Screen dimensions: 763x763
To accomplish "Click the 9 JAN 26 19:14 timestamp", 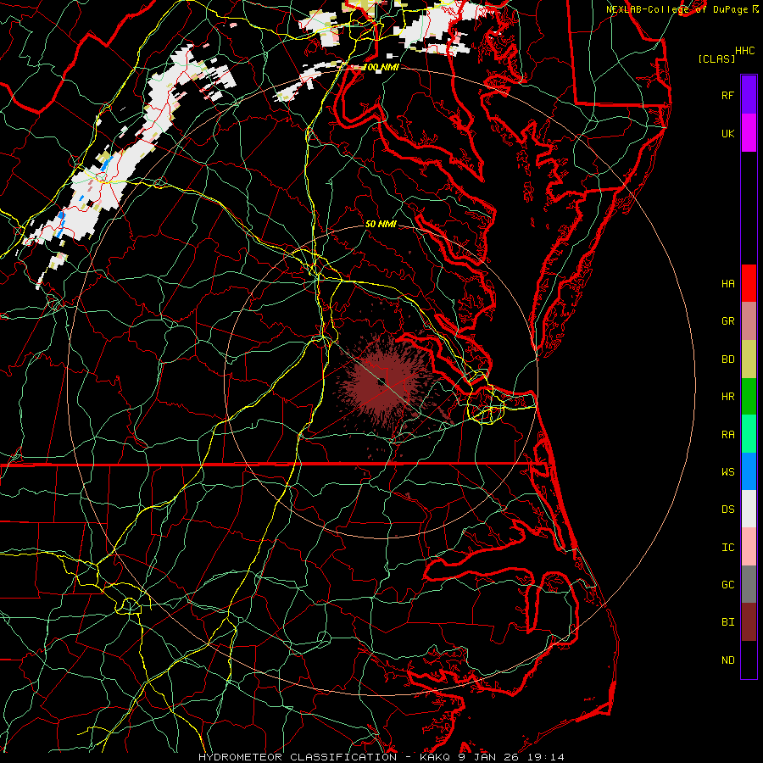I will pyautogui.click(x=512, y=757).
